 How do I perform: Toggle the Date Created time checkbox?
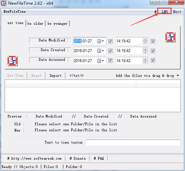pos(153,51)
